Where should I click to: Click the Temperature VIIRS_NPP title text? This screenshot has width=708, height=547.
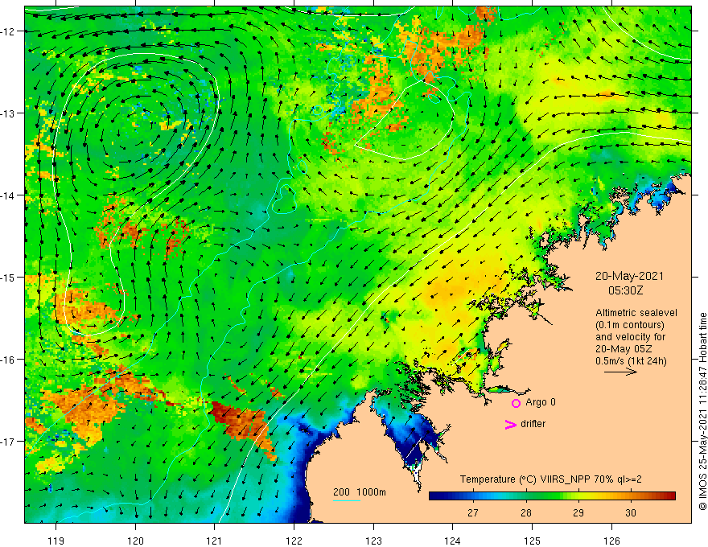pos(550,479)
